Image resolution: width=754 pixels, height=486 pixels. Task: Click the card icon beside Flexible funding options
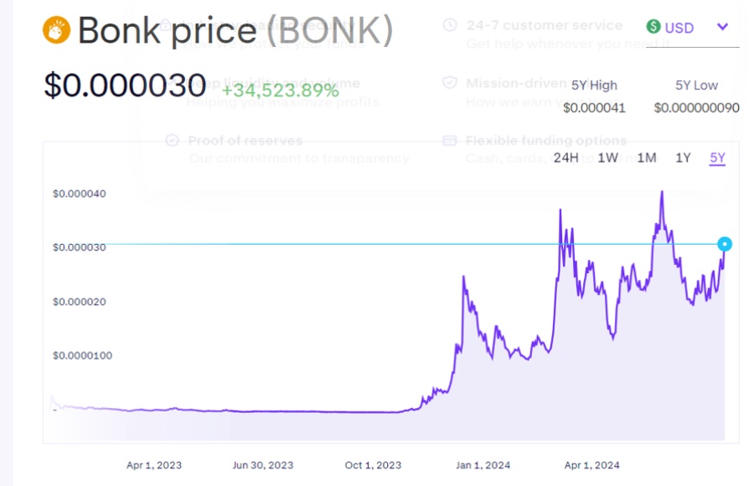(449, 141)
